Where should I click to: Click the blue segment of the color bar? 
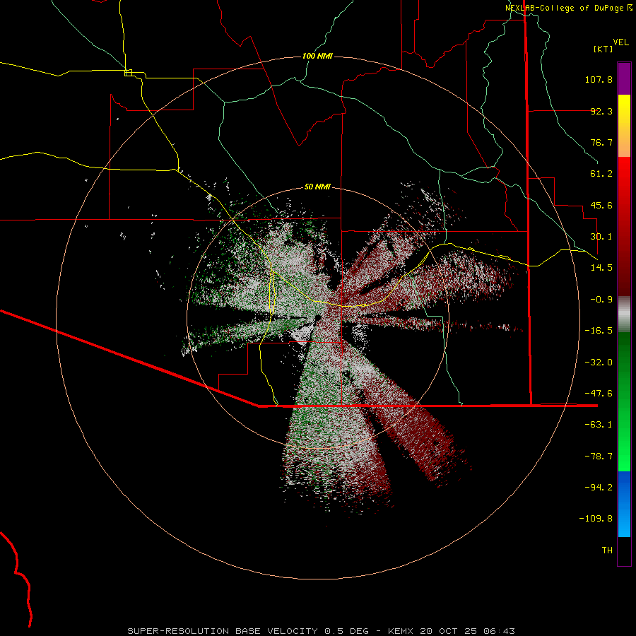tap(624, 504)
